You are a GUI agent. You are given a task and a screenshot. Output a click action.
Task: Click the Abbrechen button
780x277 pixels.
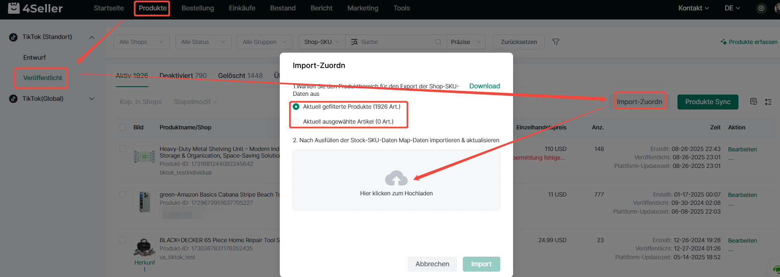432,264
